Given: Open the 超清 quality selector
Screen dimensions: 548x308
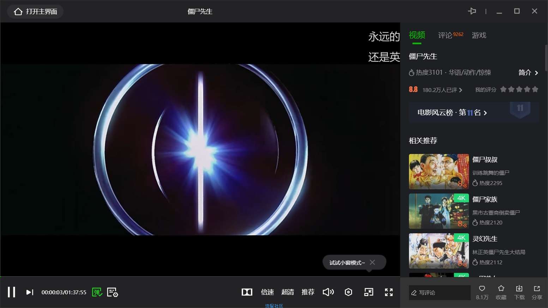Looking at the screenshot, I should point(288,292).
